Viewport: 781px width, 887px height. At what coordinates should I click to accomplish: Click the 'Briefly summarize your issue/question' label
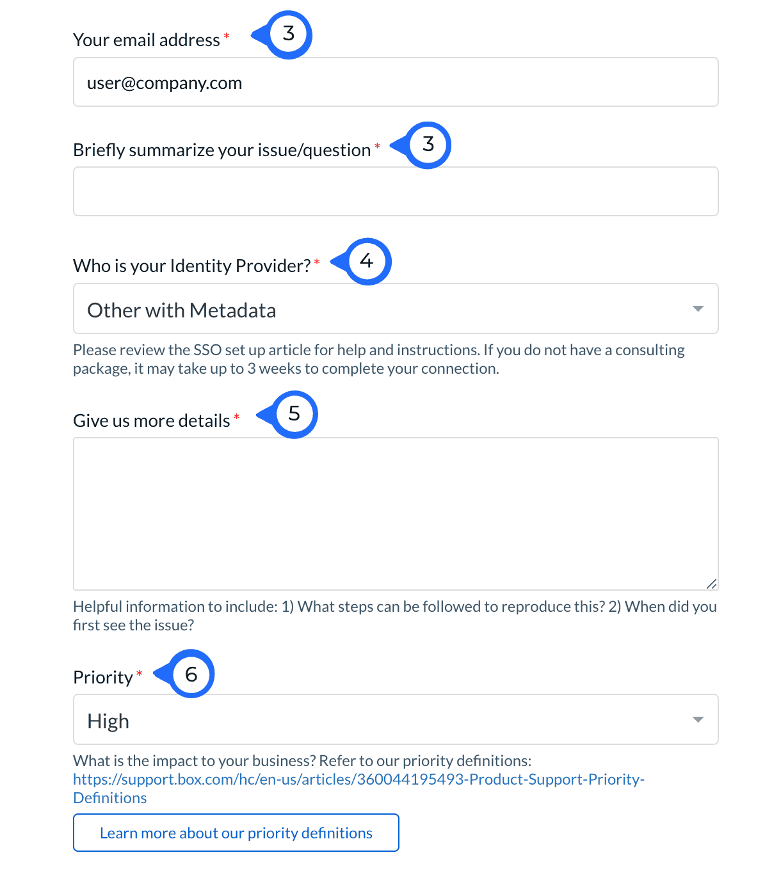coord(221,150)
